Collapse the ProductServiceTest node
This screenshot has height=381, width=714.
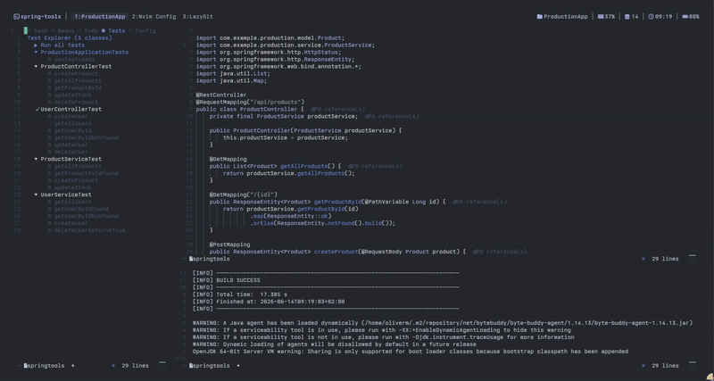[x=36, y=160]
